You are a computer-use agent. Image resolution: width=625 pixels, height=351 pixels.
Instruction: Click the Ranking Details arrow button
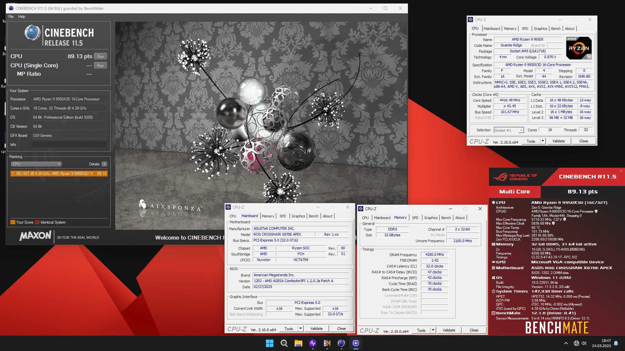click(104, 164)
